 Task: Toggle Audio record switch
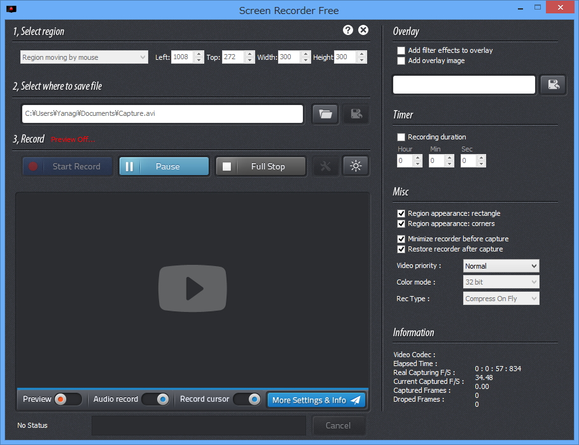tap(155, 399)
